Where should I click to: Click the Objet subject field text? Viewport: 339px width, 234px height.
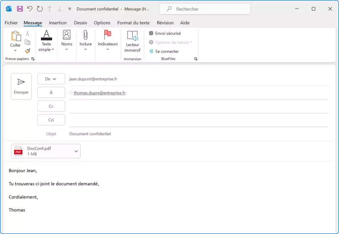pyautogui.click(x=90, y=134)
